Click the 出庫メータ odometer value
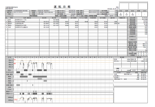Screen dimensions: 155x107 click(x=70, y=11)
